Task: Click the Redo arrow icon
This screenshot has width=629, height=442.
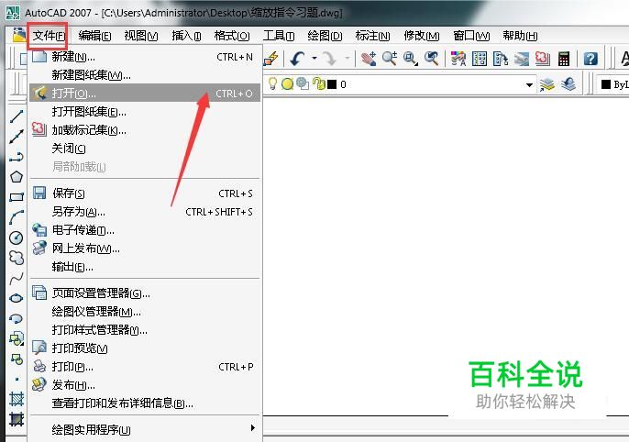Action: coord(330,59)
